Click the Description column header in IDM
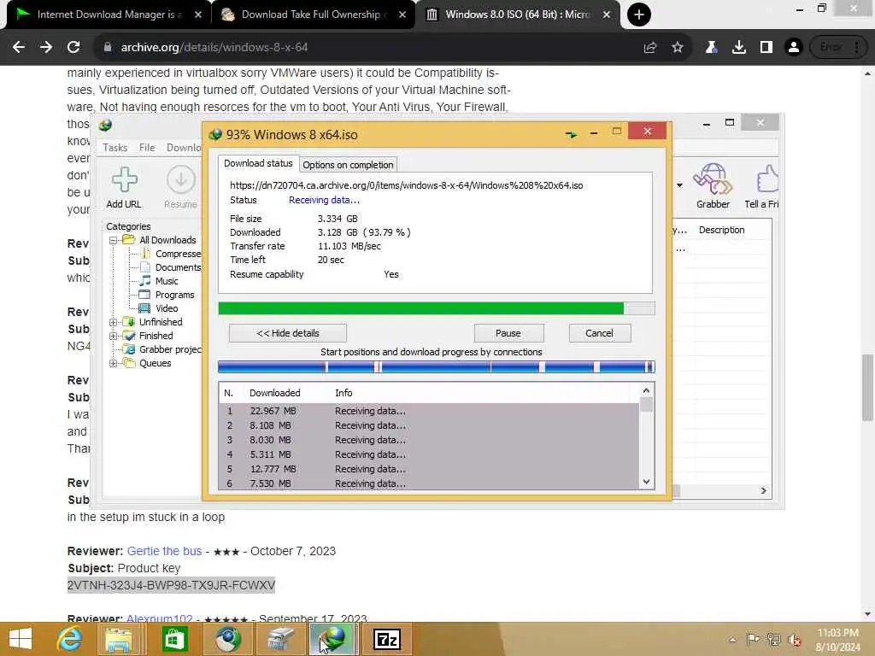The height and width of the screenshot is (656, 875). click(x=721, y=230)
